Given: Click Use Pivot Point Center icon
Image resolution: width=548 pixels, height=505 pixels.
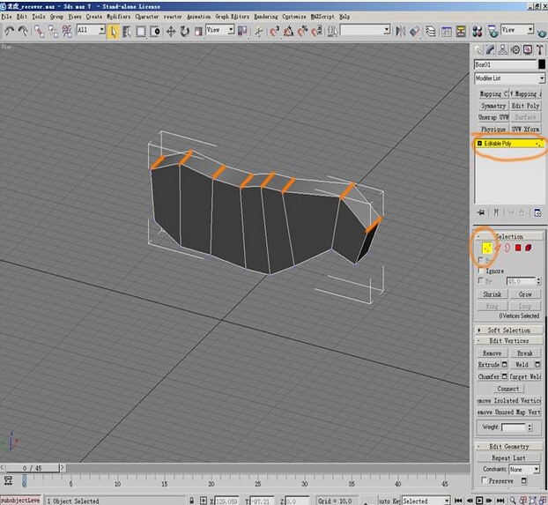Looking at the screenshot, I should pos(242,32).
